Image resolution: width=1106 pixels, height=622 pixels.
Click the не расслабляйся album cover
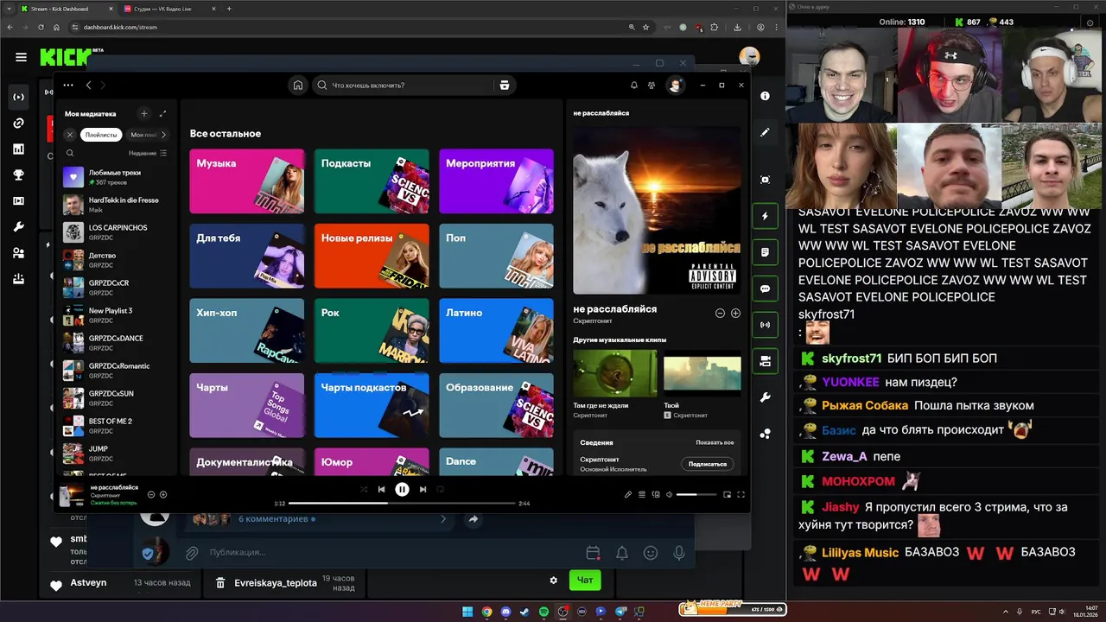(x=657, y=210)
